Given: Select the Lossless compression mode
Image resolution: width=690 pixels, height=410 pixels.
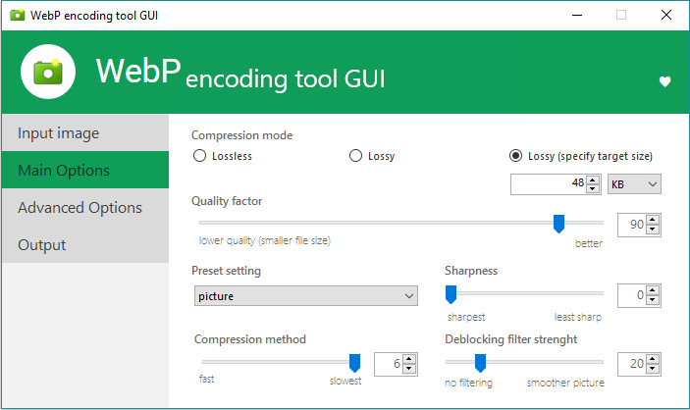Looking at the screenshot, I should coord(199,156).
